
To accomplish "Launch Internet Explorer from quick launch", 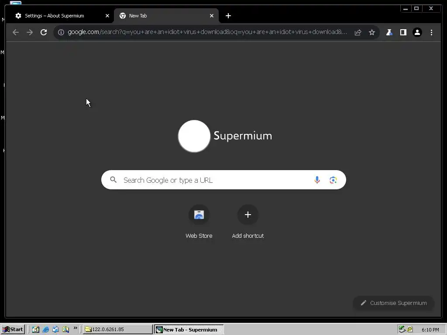I will 45,329.
